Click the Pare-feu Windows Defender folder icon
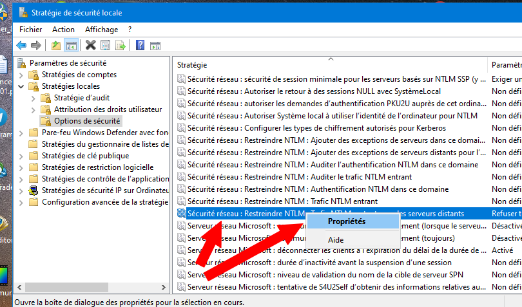Image resolution: width=522 pixels, height=307 pixels. pyautogui.click(x=34, y=133)
